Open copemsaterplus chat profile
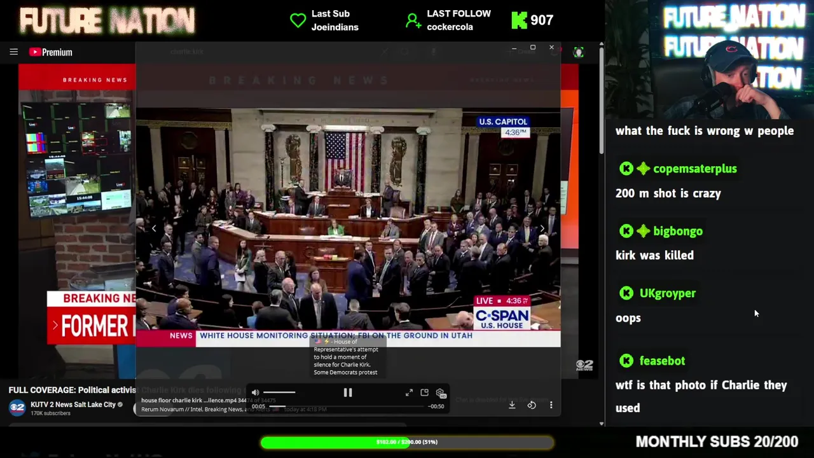814x458 pixels. pos(694,169)
